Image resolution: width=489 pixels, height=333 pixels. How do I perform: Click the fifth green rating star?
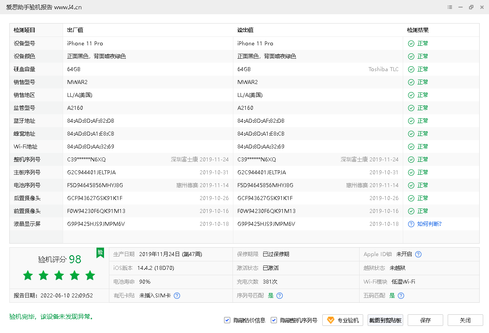tap(90, 275)
